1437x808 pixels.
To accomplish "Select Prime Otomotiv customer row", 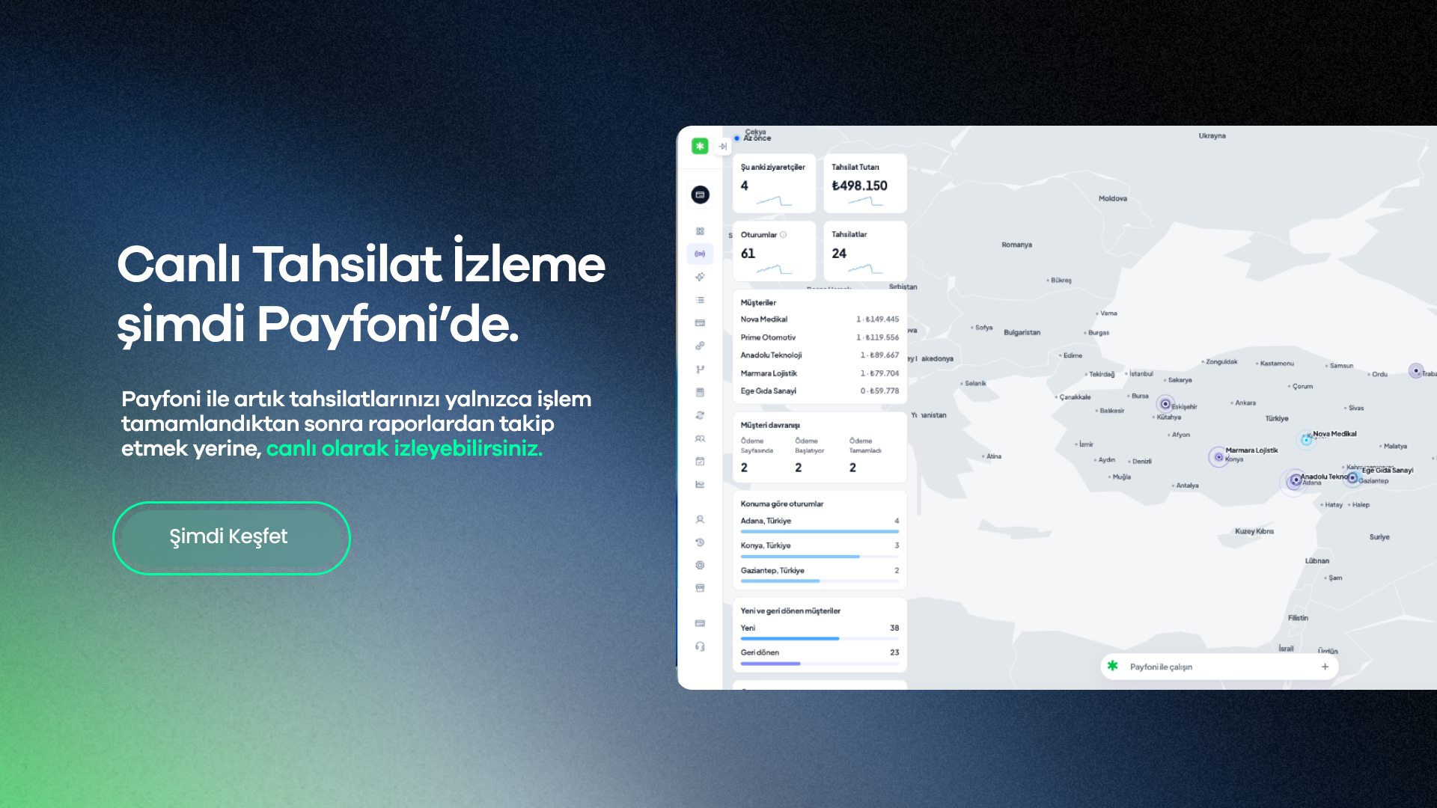I will 820,337.
